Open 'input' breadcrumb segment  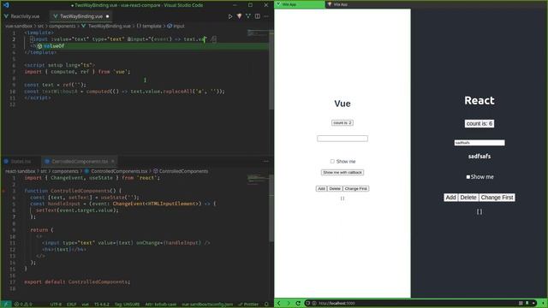[x=176, y=26]
